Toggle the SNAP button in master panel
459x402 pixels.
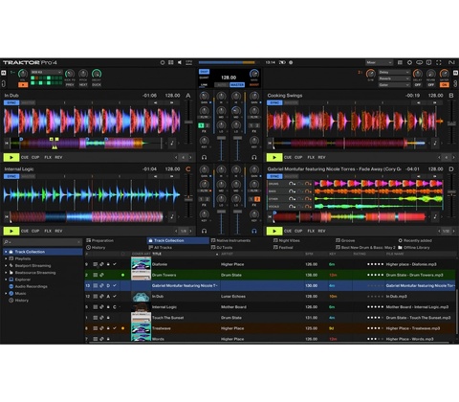[x=204, y=72]
